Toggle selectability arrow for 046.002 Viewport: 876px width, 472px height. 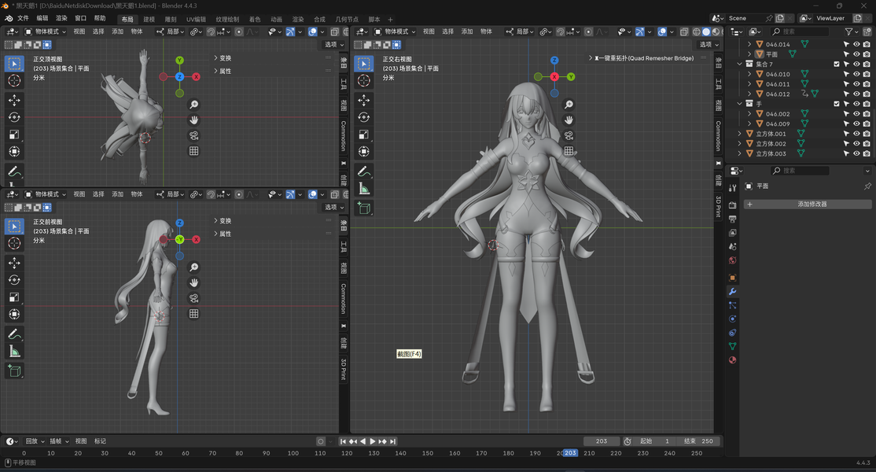click(846, 114)
